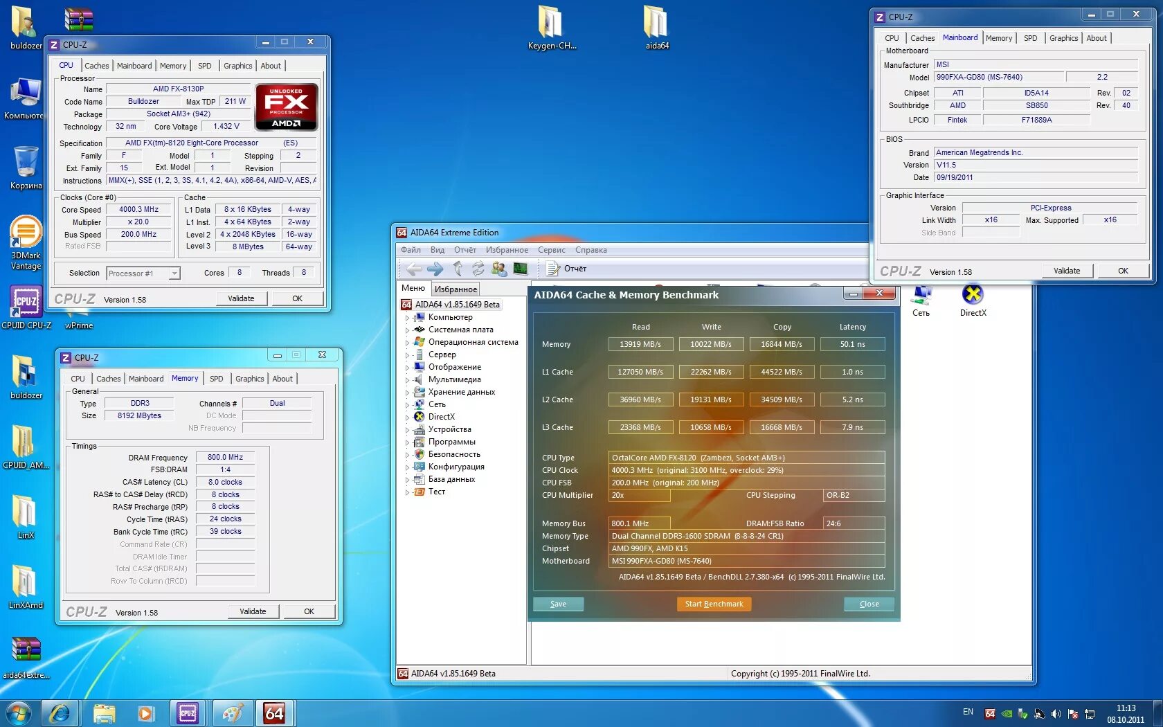Expand the Отображение tree node
This screenshot has height=727, width=1163.
click(x=407, y=368)
